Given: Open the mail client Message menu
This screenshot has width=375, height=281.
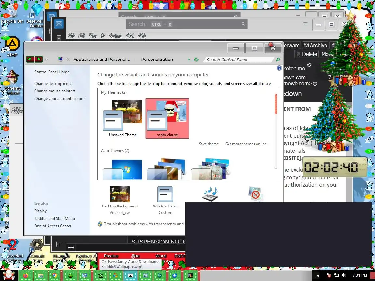Looking at the screenshot, I should [x=115, y=35].
